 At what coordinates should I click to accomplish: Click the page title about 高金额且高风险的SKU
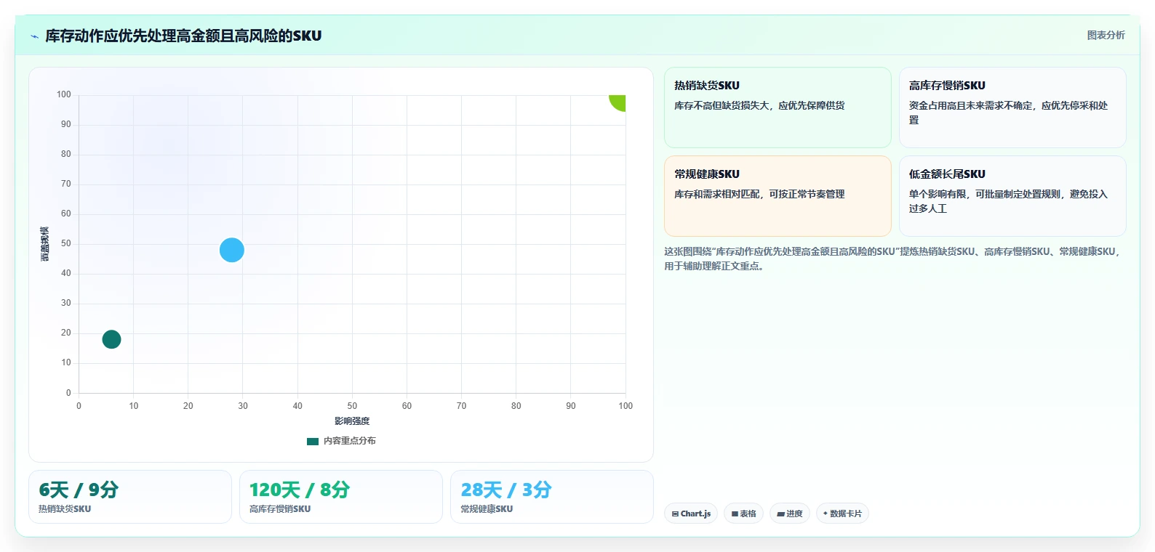(x=183, y=36)
